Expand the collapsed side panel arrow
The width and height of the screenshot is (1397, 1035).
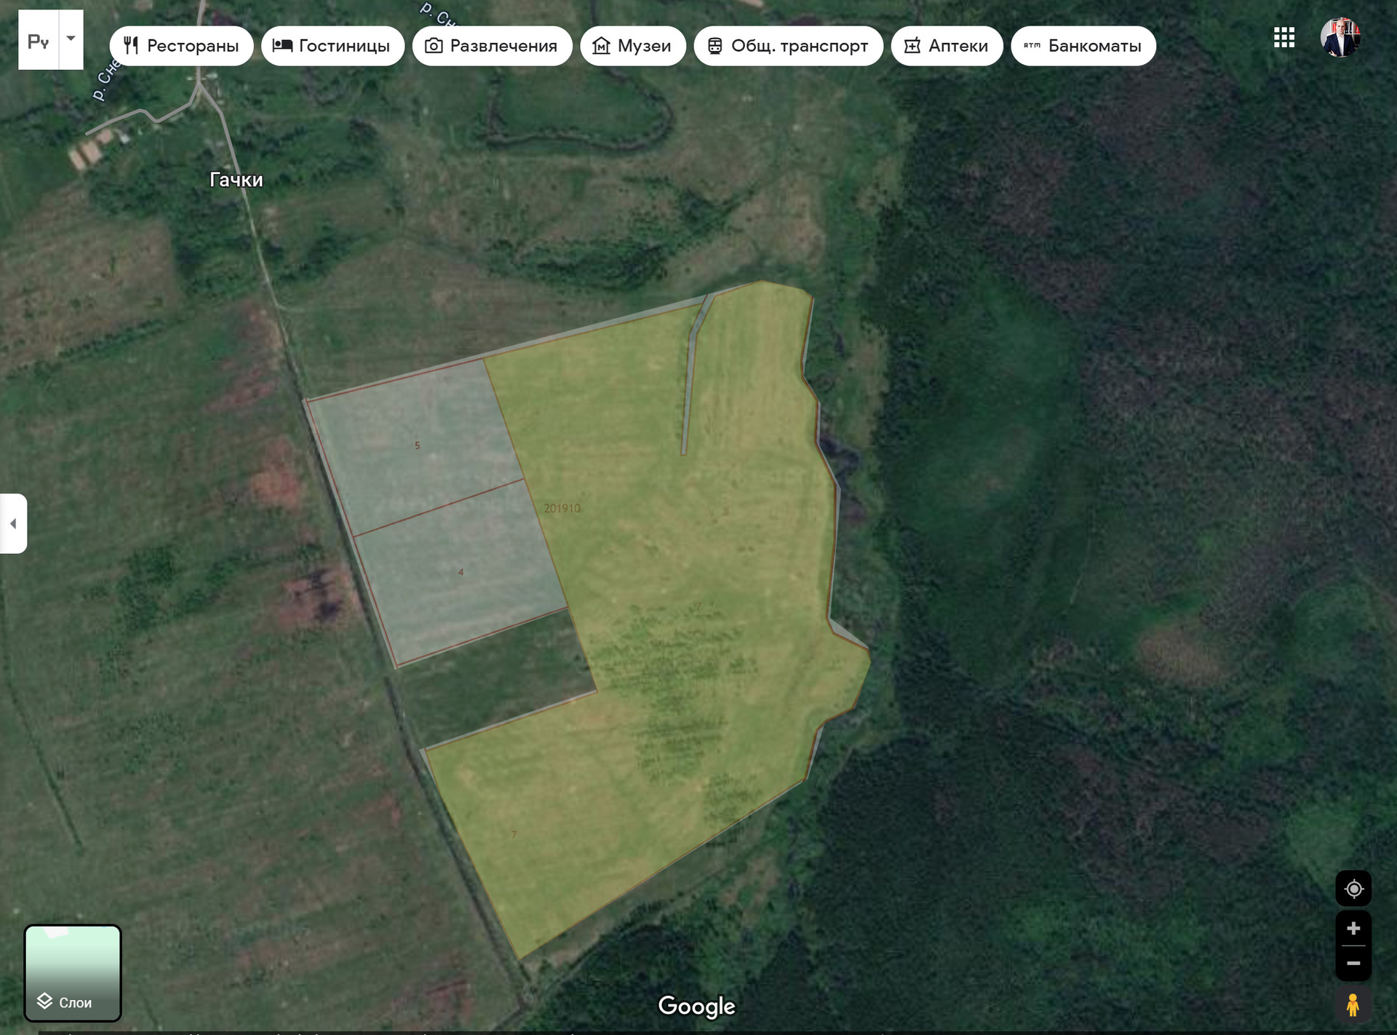click(13, 523)
